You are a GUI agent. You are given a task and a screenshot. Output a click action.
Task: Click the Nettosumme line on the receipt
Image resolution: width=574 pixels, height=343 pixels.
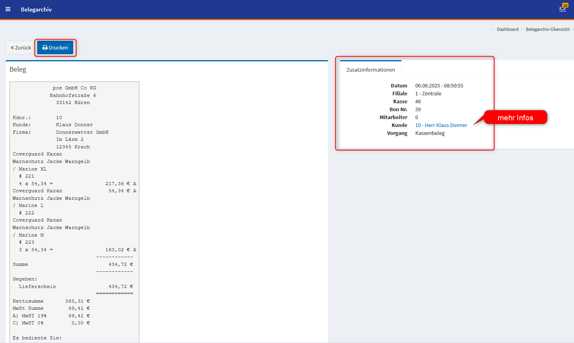click(x=28, y=301)
